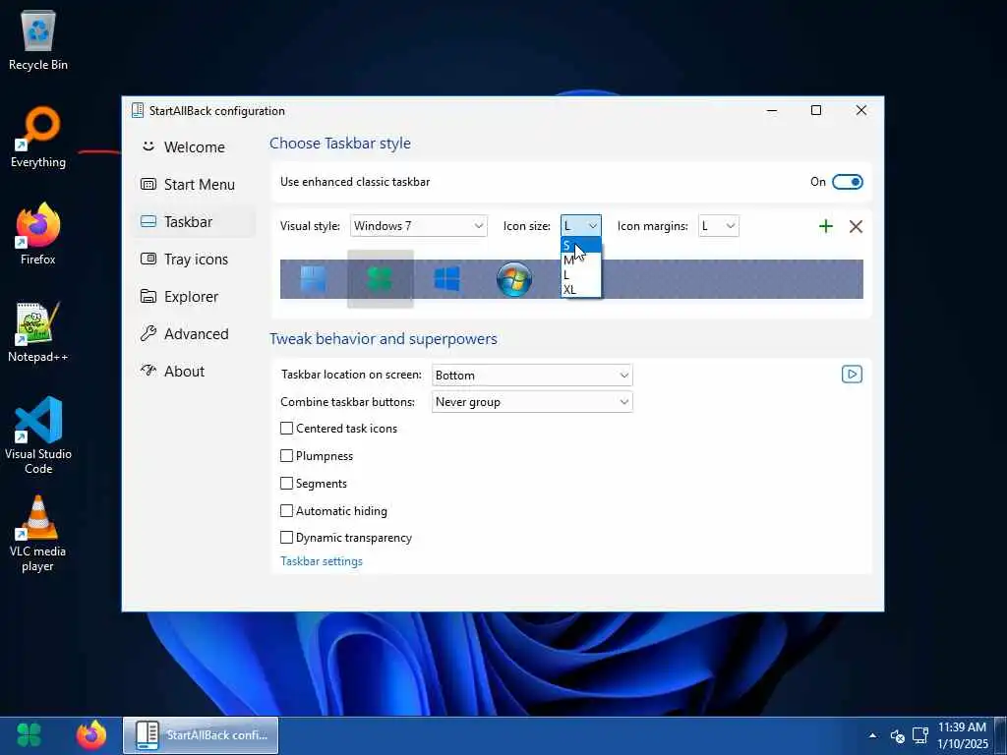
Task: Click the StartAllBack title bar app icon
Action: click(x=138, y=110)
